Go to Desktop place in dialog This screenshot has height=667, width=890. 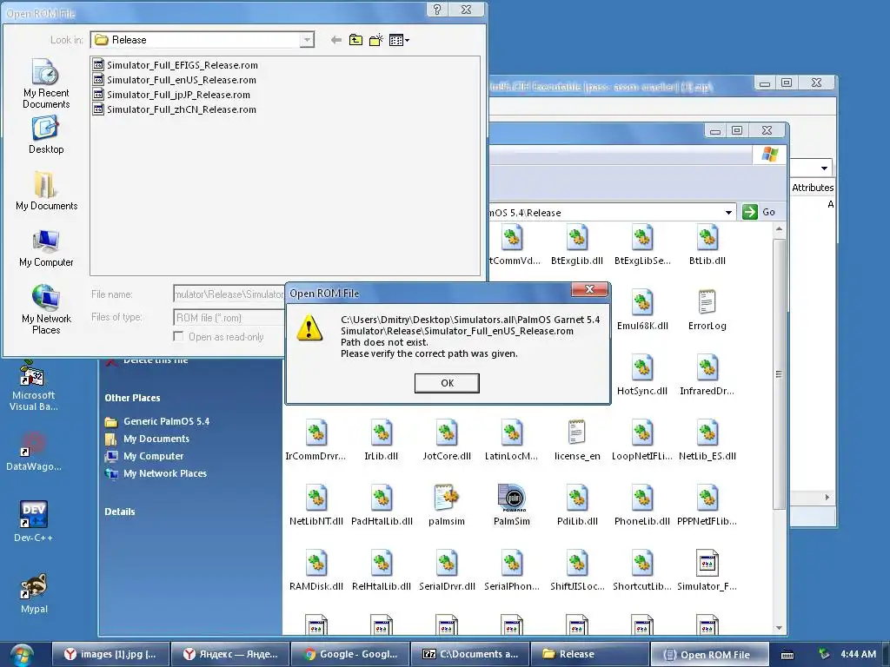pyautogui.click(x=46, y=135)
